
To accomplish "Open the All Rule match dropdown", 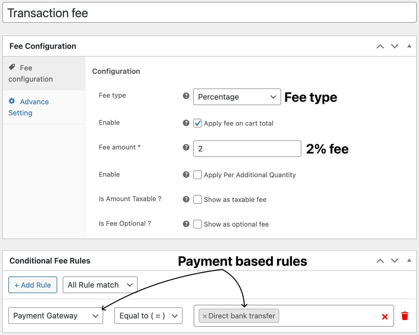I will (x=100, y=285).
